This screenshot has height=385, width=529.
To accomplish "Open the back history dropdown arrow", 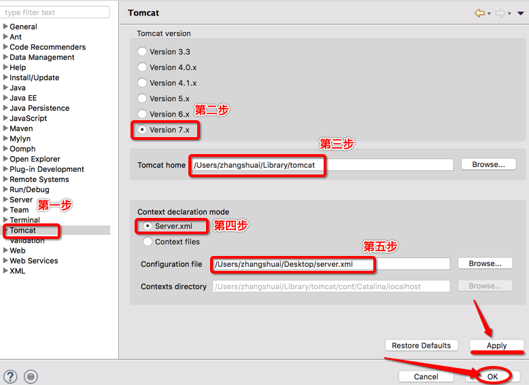I will point(489,14).
